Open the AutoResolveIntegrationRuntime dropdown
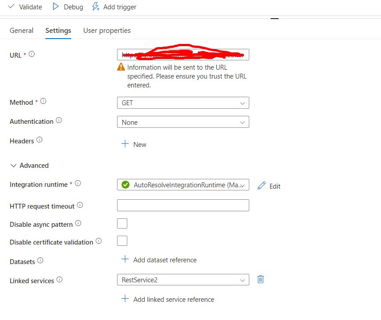 tap(183, 185)
